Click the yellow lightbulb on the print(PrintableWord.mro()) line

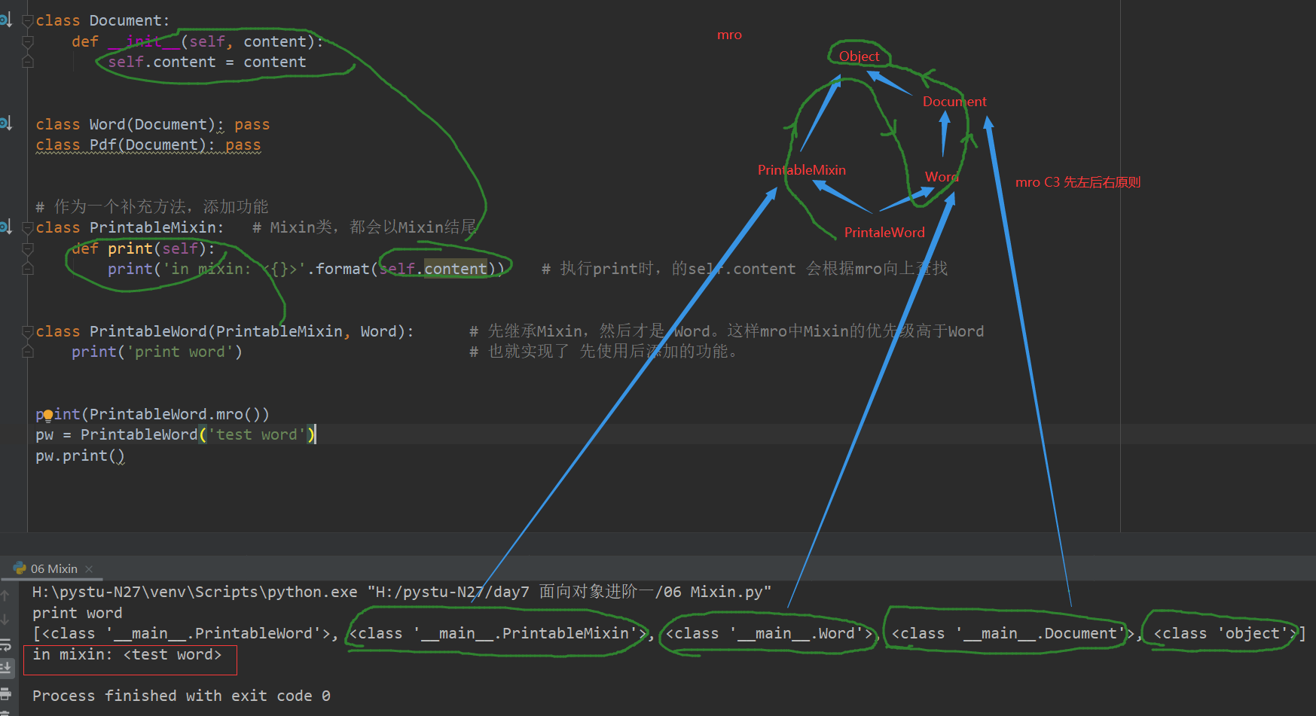coord(48,416)
